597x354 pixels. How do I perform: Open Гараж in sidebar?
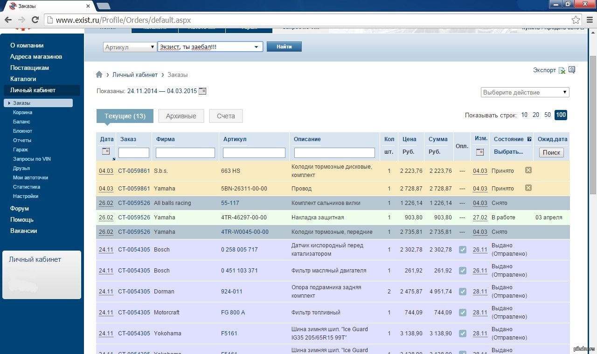(x=21, y=150)
